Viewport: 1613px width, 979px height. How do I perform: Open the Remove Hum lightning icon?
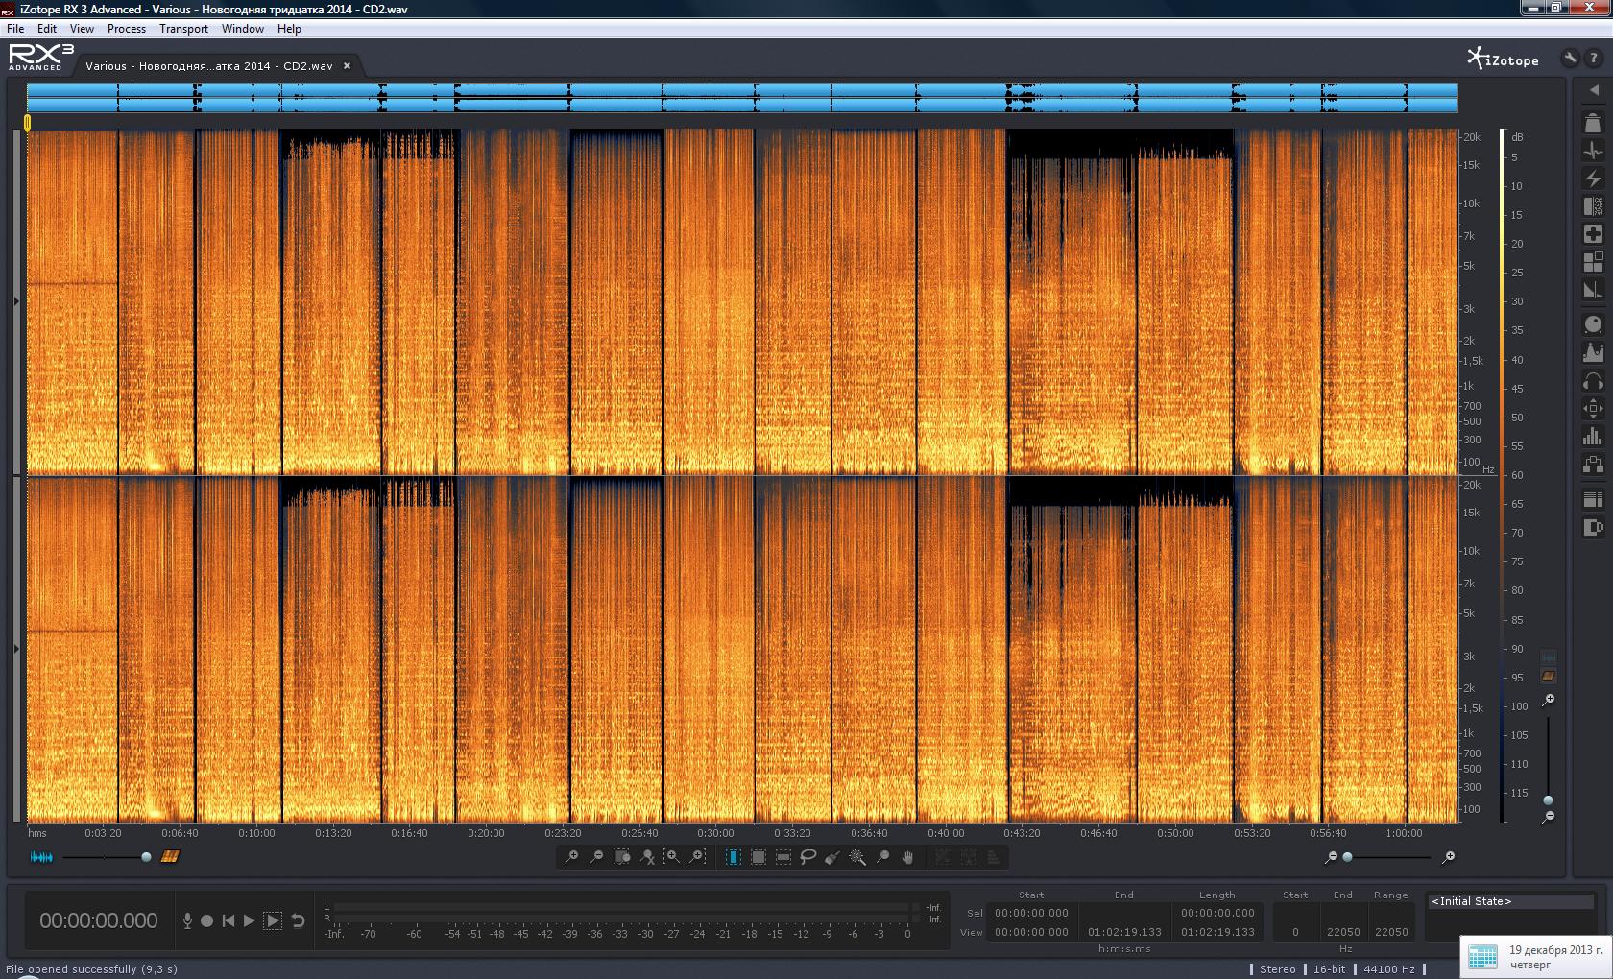(1592, 179)
